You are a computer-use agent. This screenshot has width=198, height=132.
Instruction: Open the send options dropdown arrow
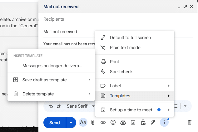pyautogui.click(x=71, y=123)
